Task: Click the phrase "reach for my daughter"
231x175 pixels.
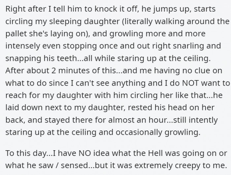Action: [x=49, y=95]
